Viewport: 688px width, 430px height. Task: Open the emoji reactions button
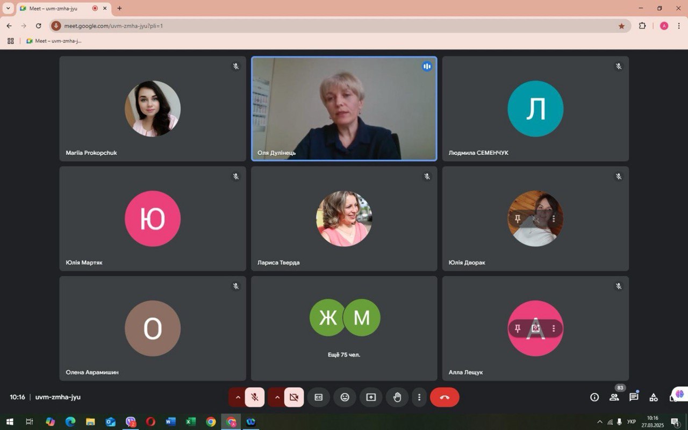coord(345,397)
